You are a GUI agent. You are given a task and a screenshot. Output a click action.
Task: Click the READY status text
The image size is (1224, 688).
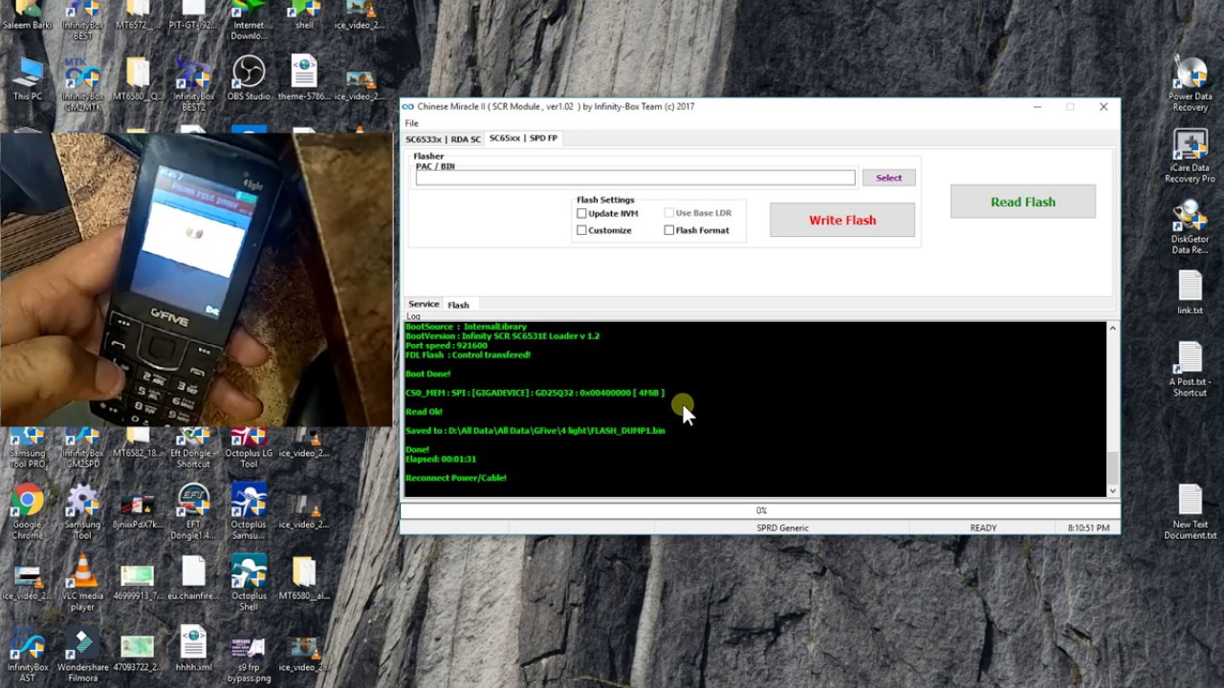983,527
